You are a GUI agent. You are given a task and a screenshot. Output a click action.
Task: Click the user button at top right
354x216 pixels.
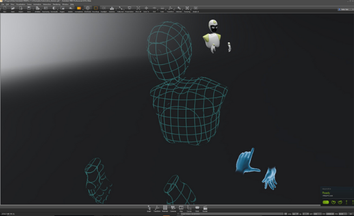point(345,10)
